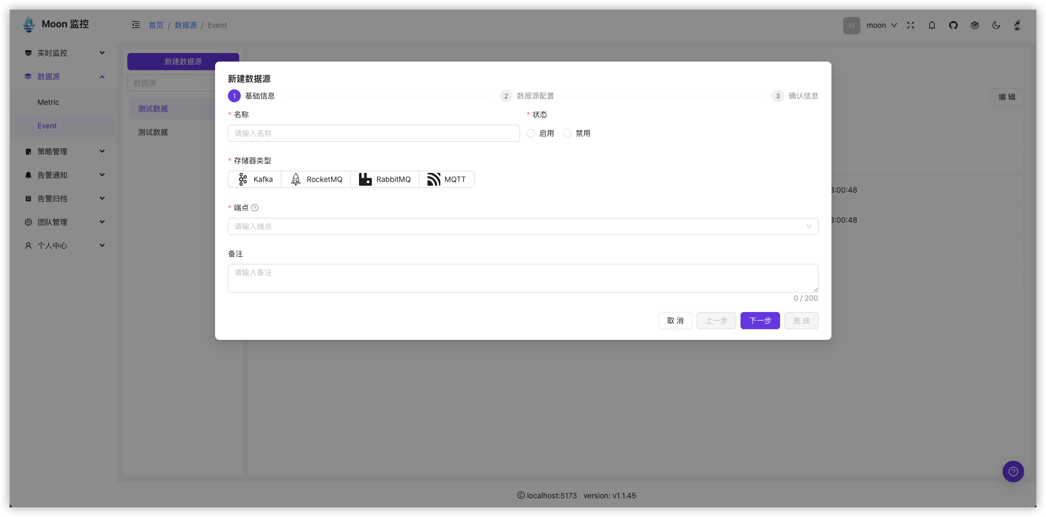The image size is (1046, 517).
Task: Go to step 2 数据源配置
Action: [527, 96]
